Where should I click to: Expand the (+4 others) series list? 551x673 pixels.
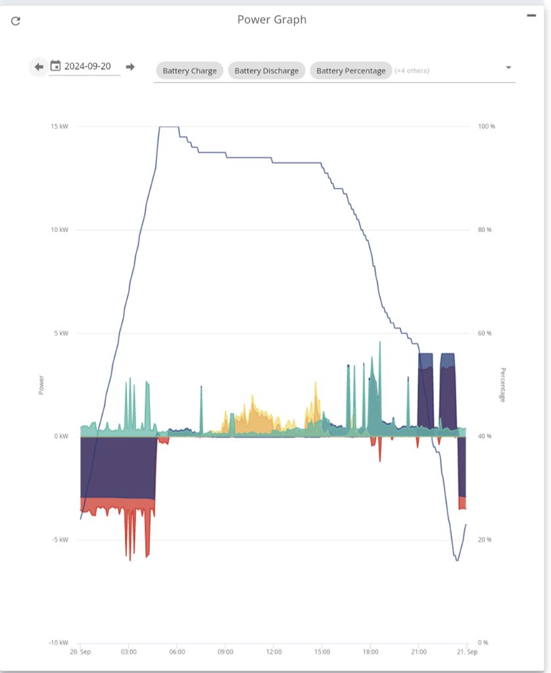(x=412, y=71)
